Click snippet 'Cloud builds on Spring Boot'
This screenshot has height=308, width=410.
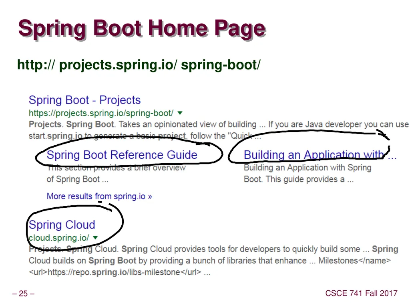click(82, 261)
